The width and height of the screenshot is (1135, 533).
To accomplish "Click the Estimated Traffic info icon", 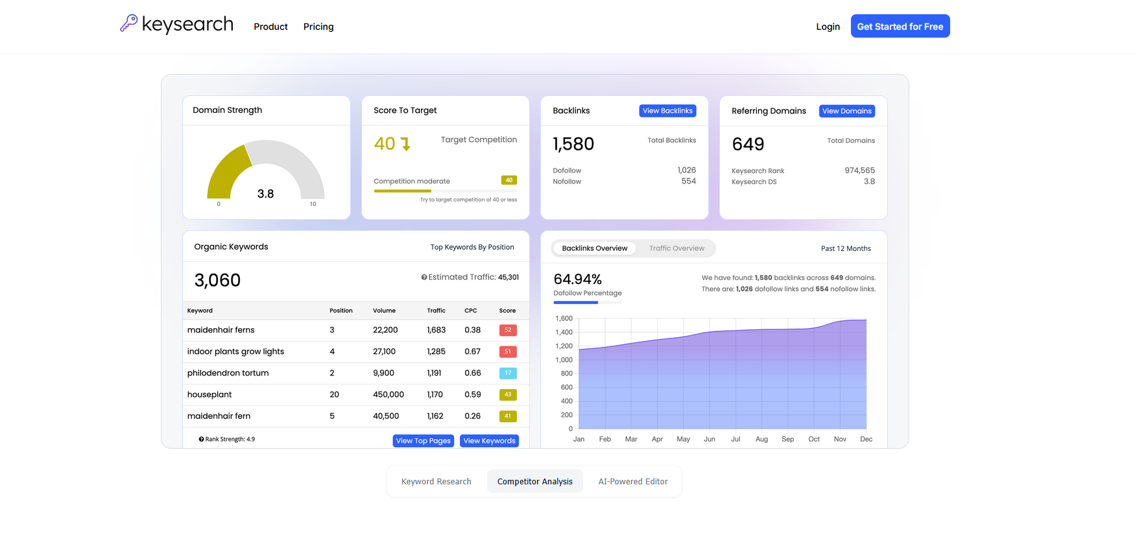I will pos(424,278).
